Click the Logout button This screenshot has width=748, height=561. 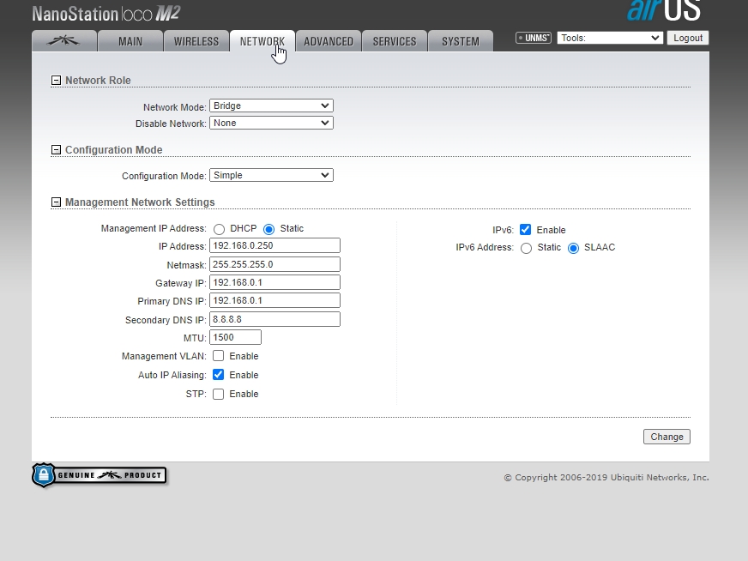coord(688,38)
